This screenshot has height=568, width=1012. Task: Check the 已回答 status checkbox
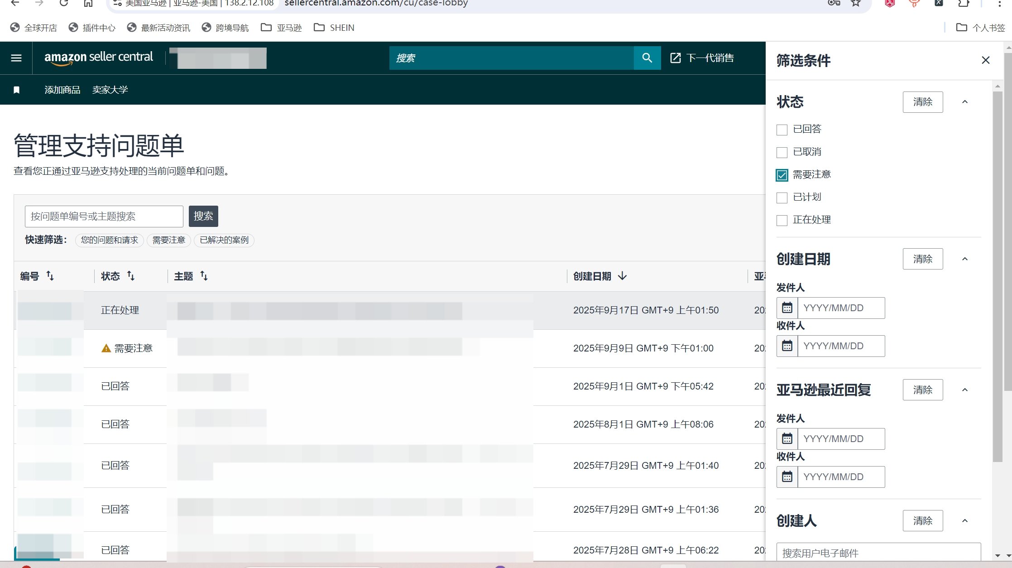click(x=782, y=130)
